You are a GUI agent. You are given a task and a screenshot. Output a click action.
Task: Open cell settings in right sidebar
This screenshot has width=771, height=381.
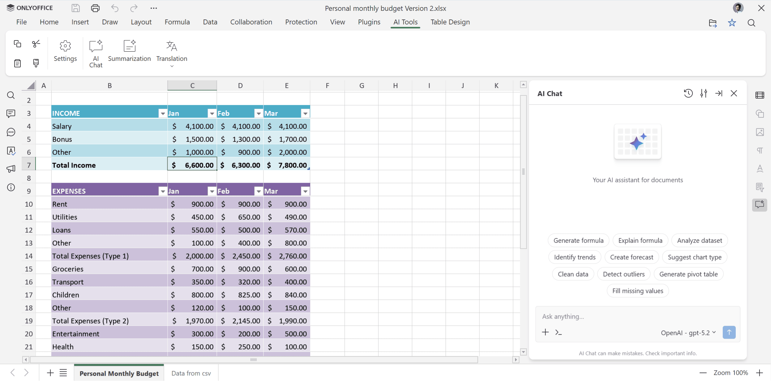pyautogui.click(x=760, y=95)
